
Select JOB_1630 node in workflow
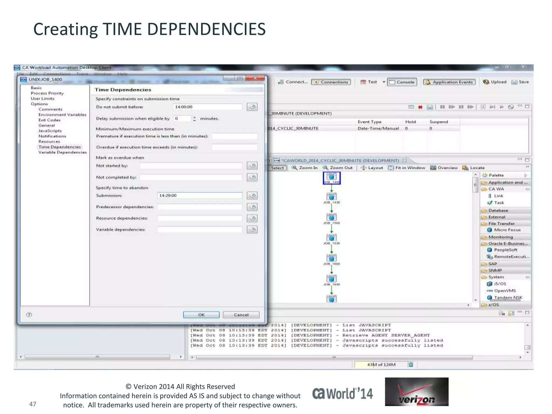pyautogui.click(x=332, y=280)
